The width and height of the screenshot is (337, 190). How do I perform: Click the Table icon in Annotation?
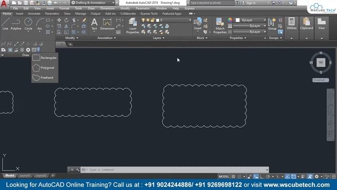118,32
